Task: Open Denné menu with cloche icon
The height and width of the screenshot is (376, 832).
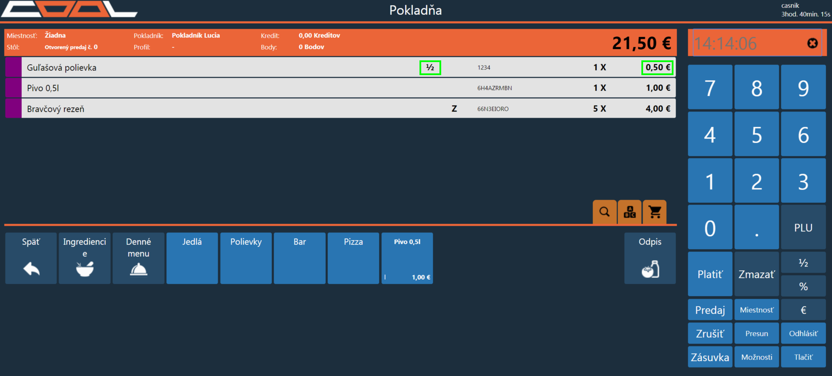Action: pyautogui.click(x=139, y=258)
